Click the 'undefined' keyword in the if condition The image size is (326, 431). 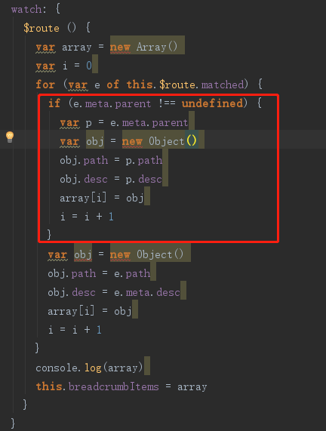point(213,103)
